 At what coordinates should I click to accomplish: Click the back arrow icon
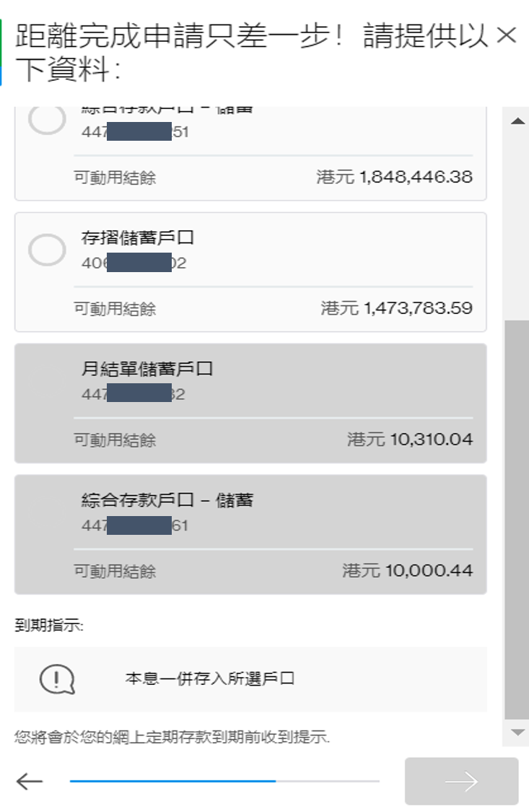tap(30, 781)
